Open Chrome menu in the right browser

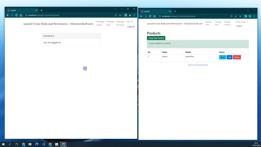(254, 16)
